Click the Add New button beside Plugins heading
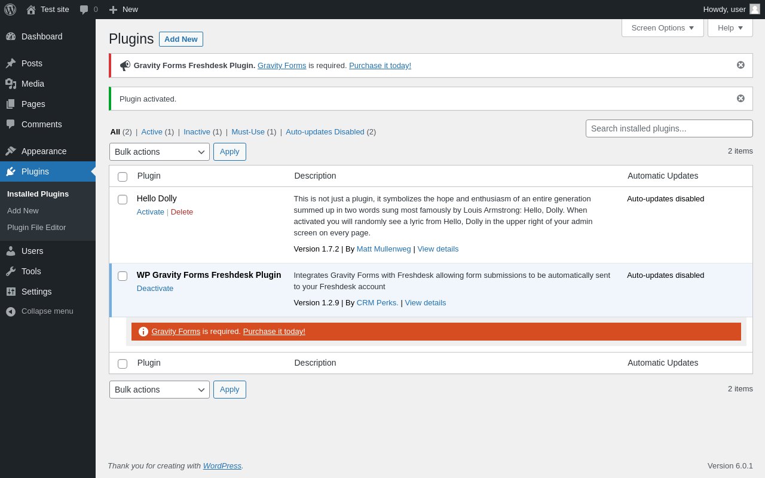Image resolution: width=765 pixels, height=478 pixels. (x=181, y=39)
